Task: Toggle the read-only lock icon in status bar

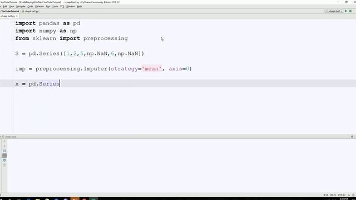Action: pos(349,195)
